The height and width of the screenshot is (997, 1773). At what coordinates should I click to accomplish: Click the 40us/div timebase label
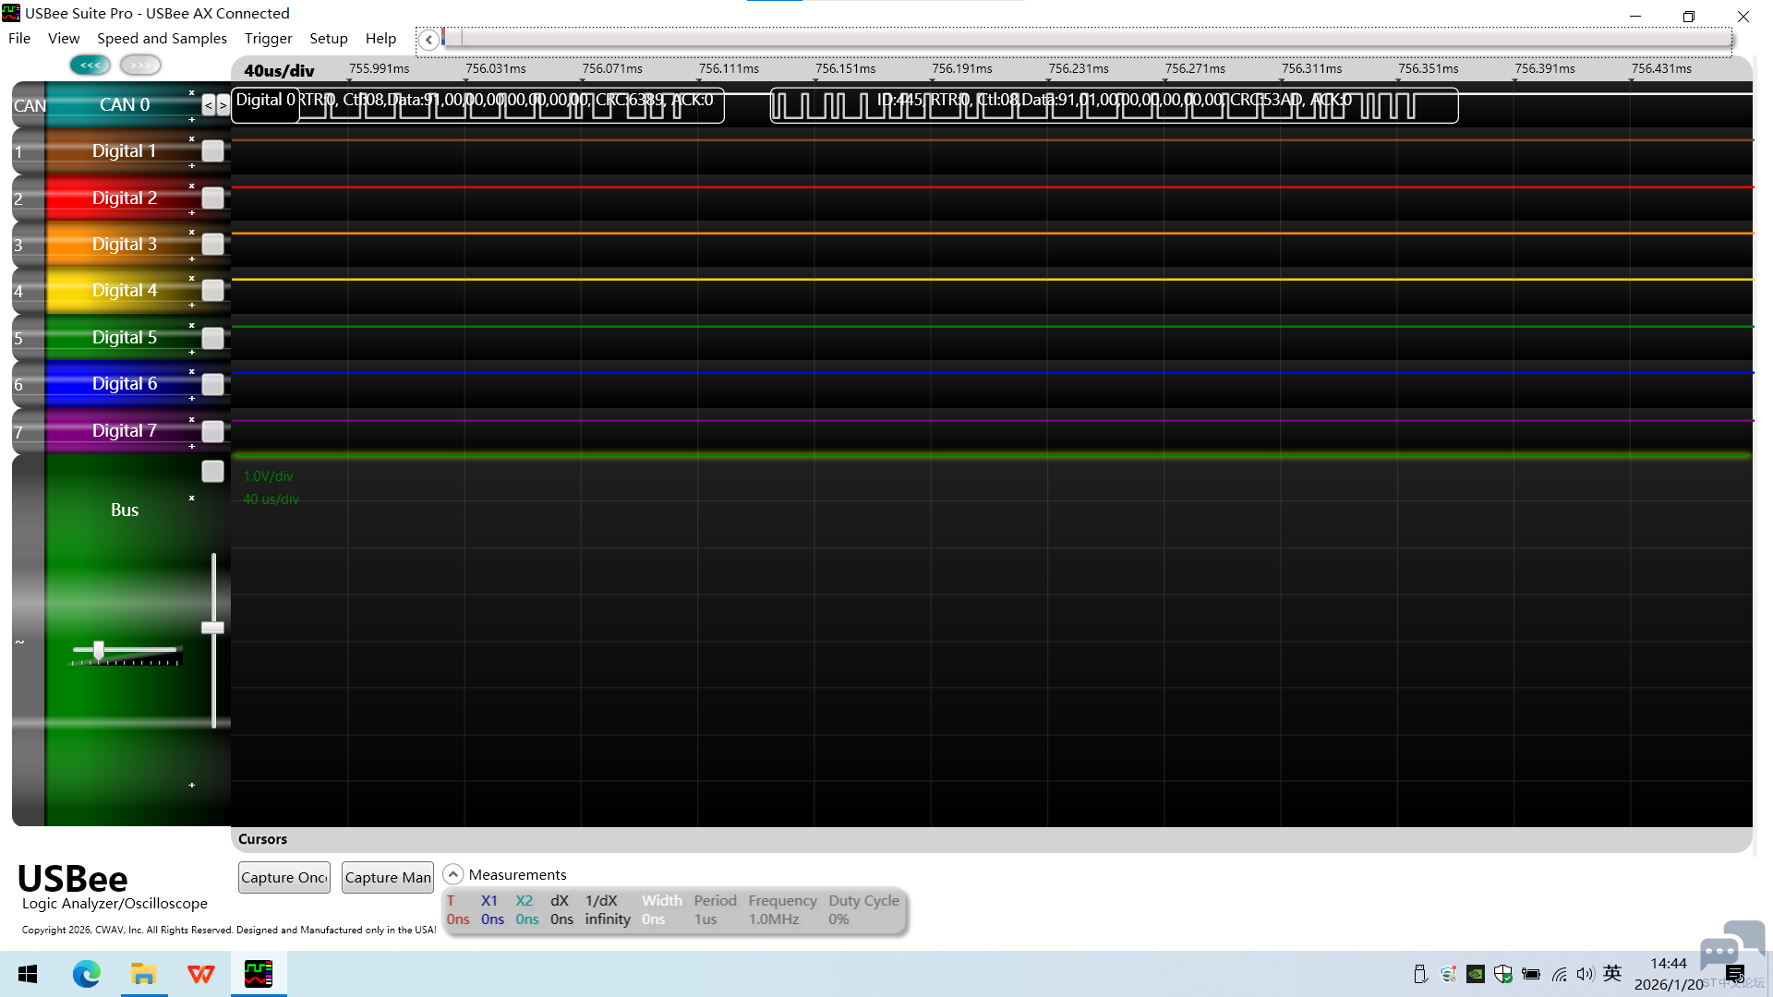pyautogui.click(x=279, y=70)
